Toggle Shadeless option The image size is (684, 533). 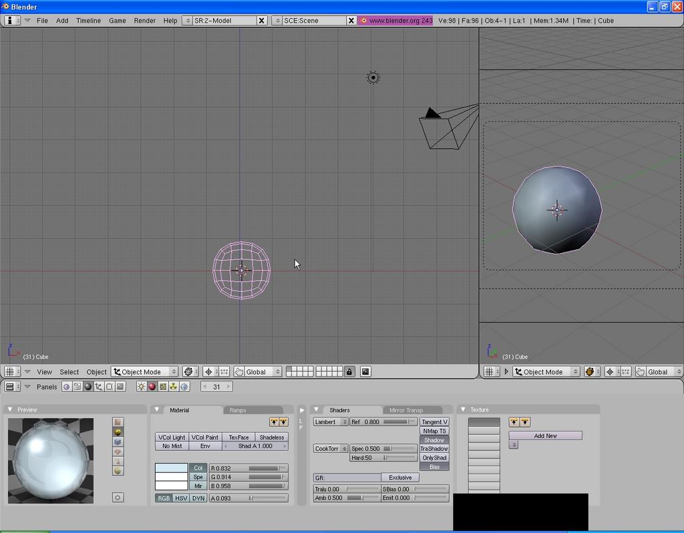[272, 437]
